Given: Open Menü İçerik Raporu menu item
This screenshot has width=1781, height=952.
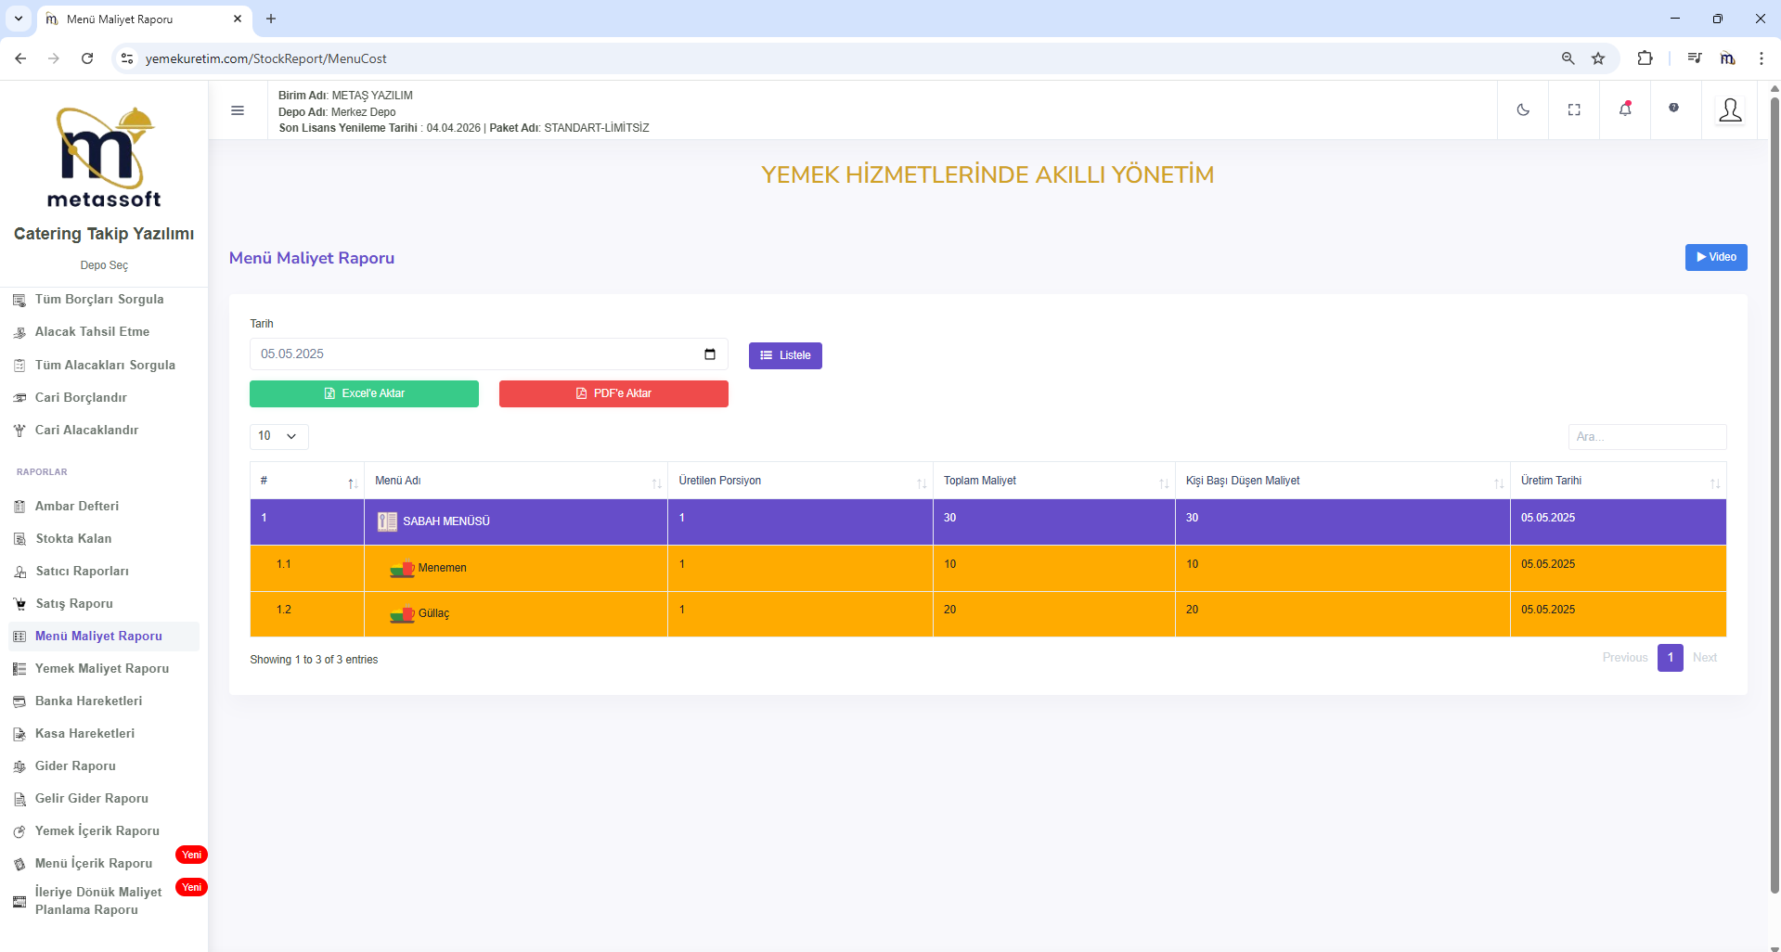Looking at the screenshot, I should tap(94, 864).
